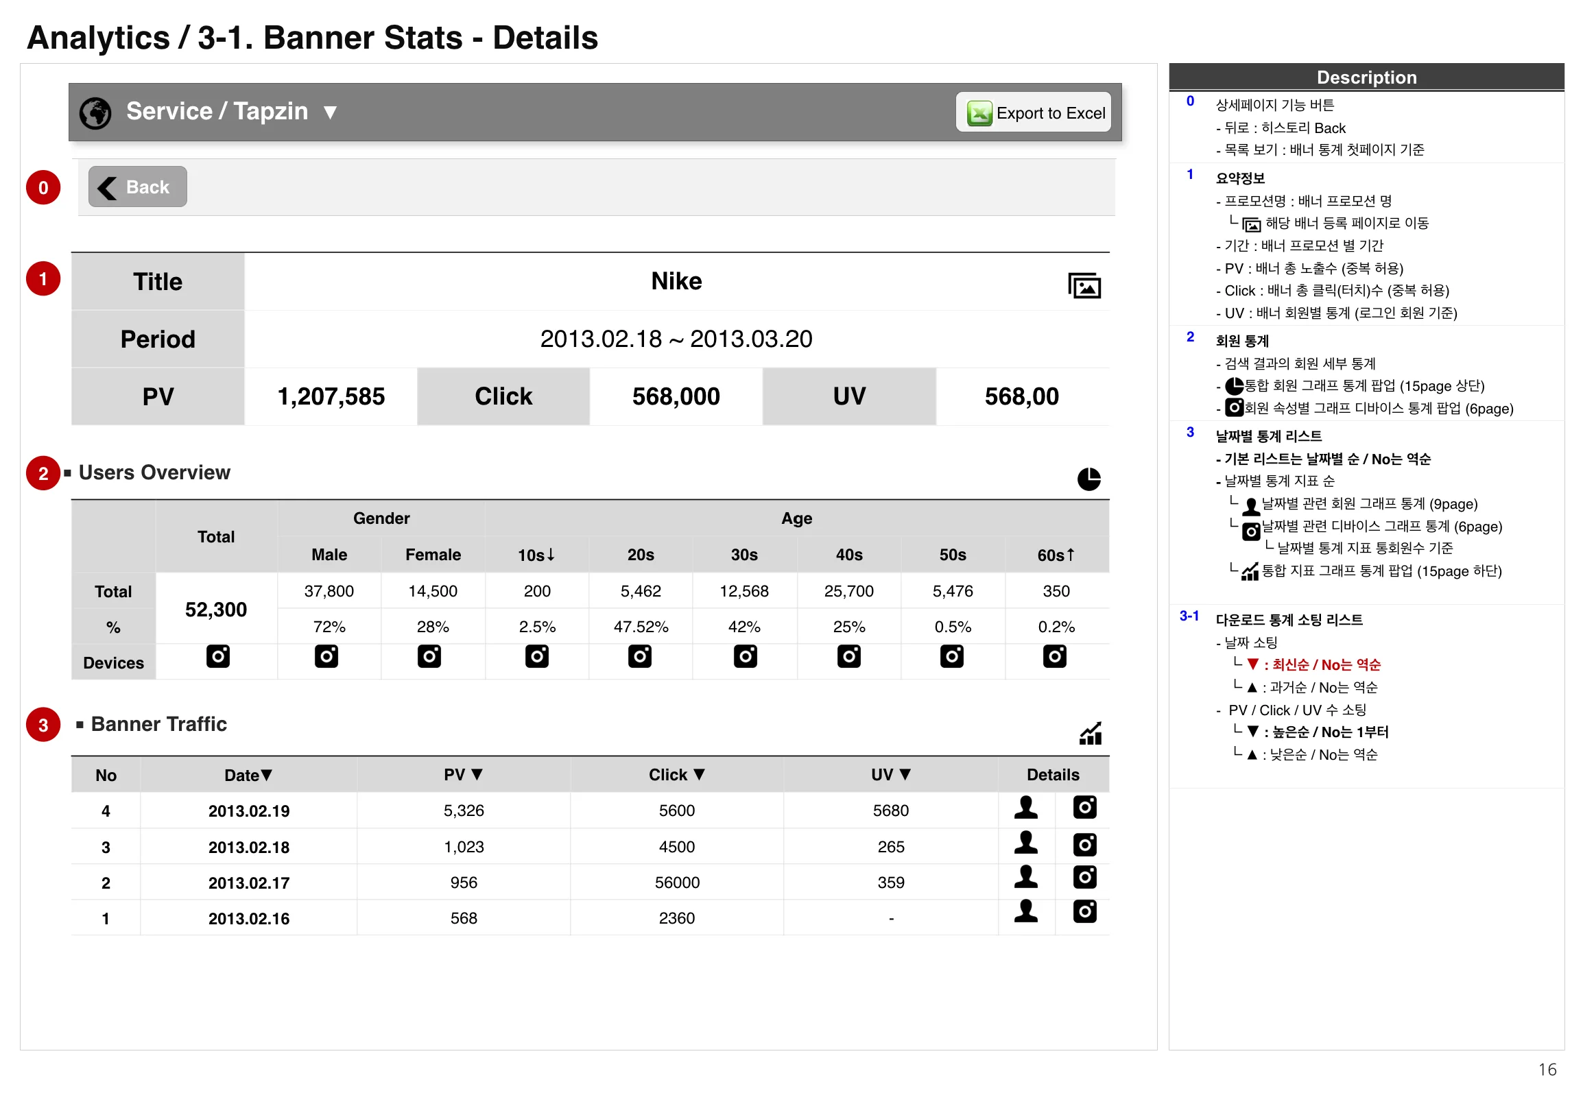
Task: Open Banner Traffic graph chart icon
Action: tap(1090, 733)
